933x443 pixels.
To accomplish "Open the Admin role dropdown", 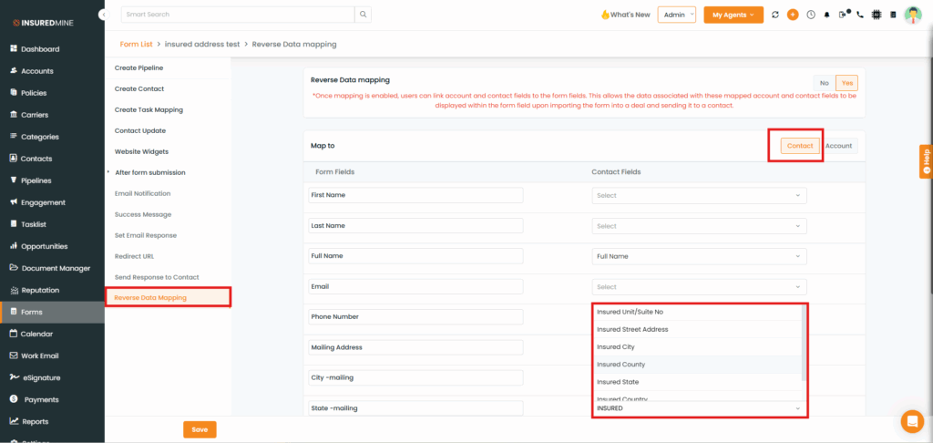I will pyautogui.click(x=676, y=15).
